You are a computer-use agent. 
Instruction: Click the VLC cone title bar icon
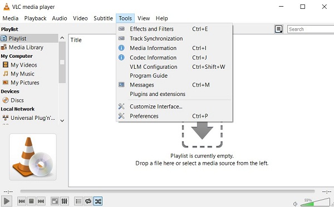tap(7, 7)
